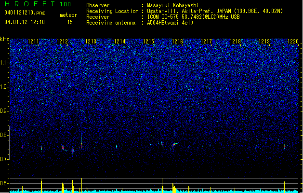The width and height of the screenshot is (303, 193).
Task: Click the Receiving antenna label
Action: [111, 23]
